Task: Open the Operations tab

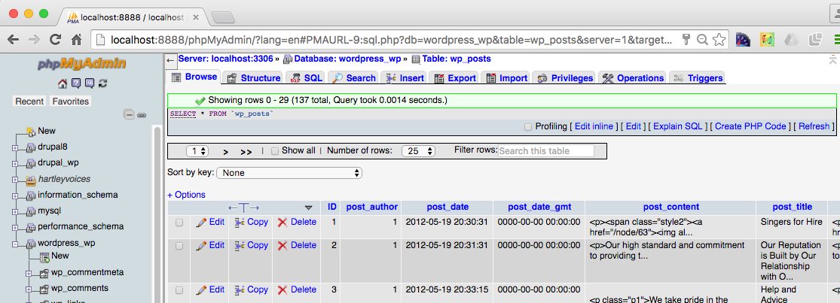Action: (x=634, y=78)
